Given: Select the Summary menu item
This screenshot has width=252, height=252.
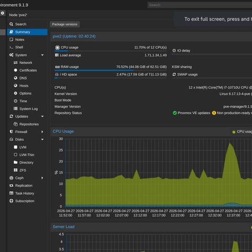Looking at the screenshot, I should [x=27, y=32].
